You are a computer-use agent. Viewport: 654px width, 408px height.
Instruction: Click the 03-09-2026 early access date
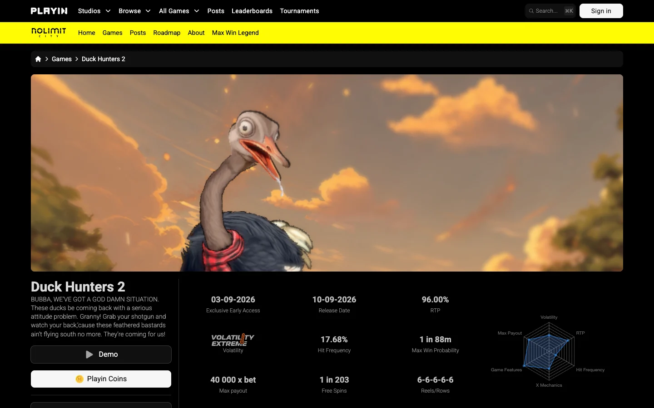tap(233, 300)
